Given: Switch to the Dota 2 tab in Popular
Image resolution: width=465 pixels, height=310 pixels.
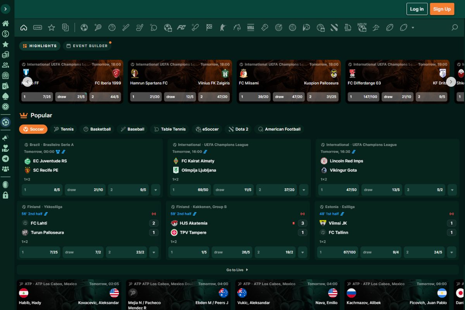Looking at the screenshot, I should click(x=238, y=129).
